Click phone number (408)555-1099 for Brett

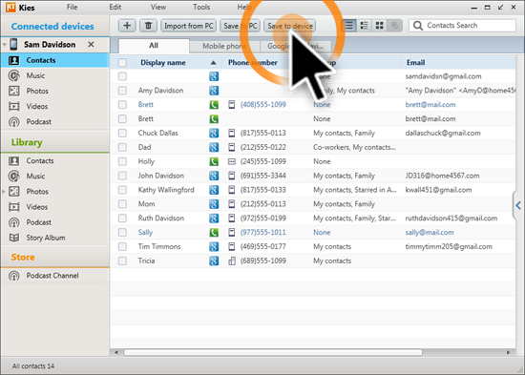262,104
